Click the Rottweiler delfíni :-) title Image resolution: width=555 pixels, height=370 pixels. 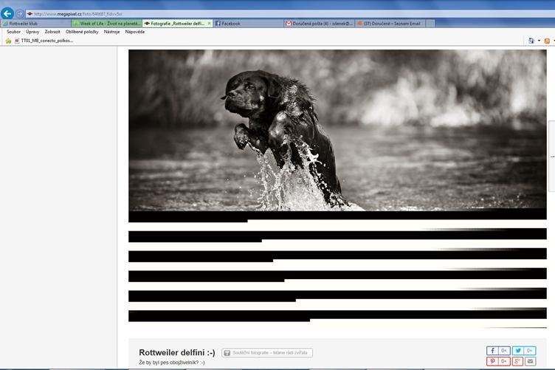point(177,353)
